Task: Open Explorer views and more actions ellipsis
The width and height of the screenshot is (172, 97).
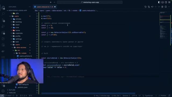Action: tap(30, 7)
